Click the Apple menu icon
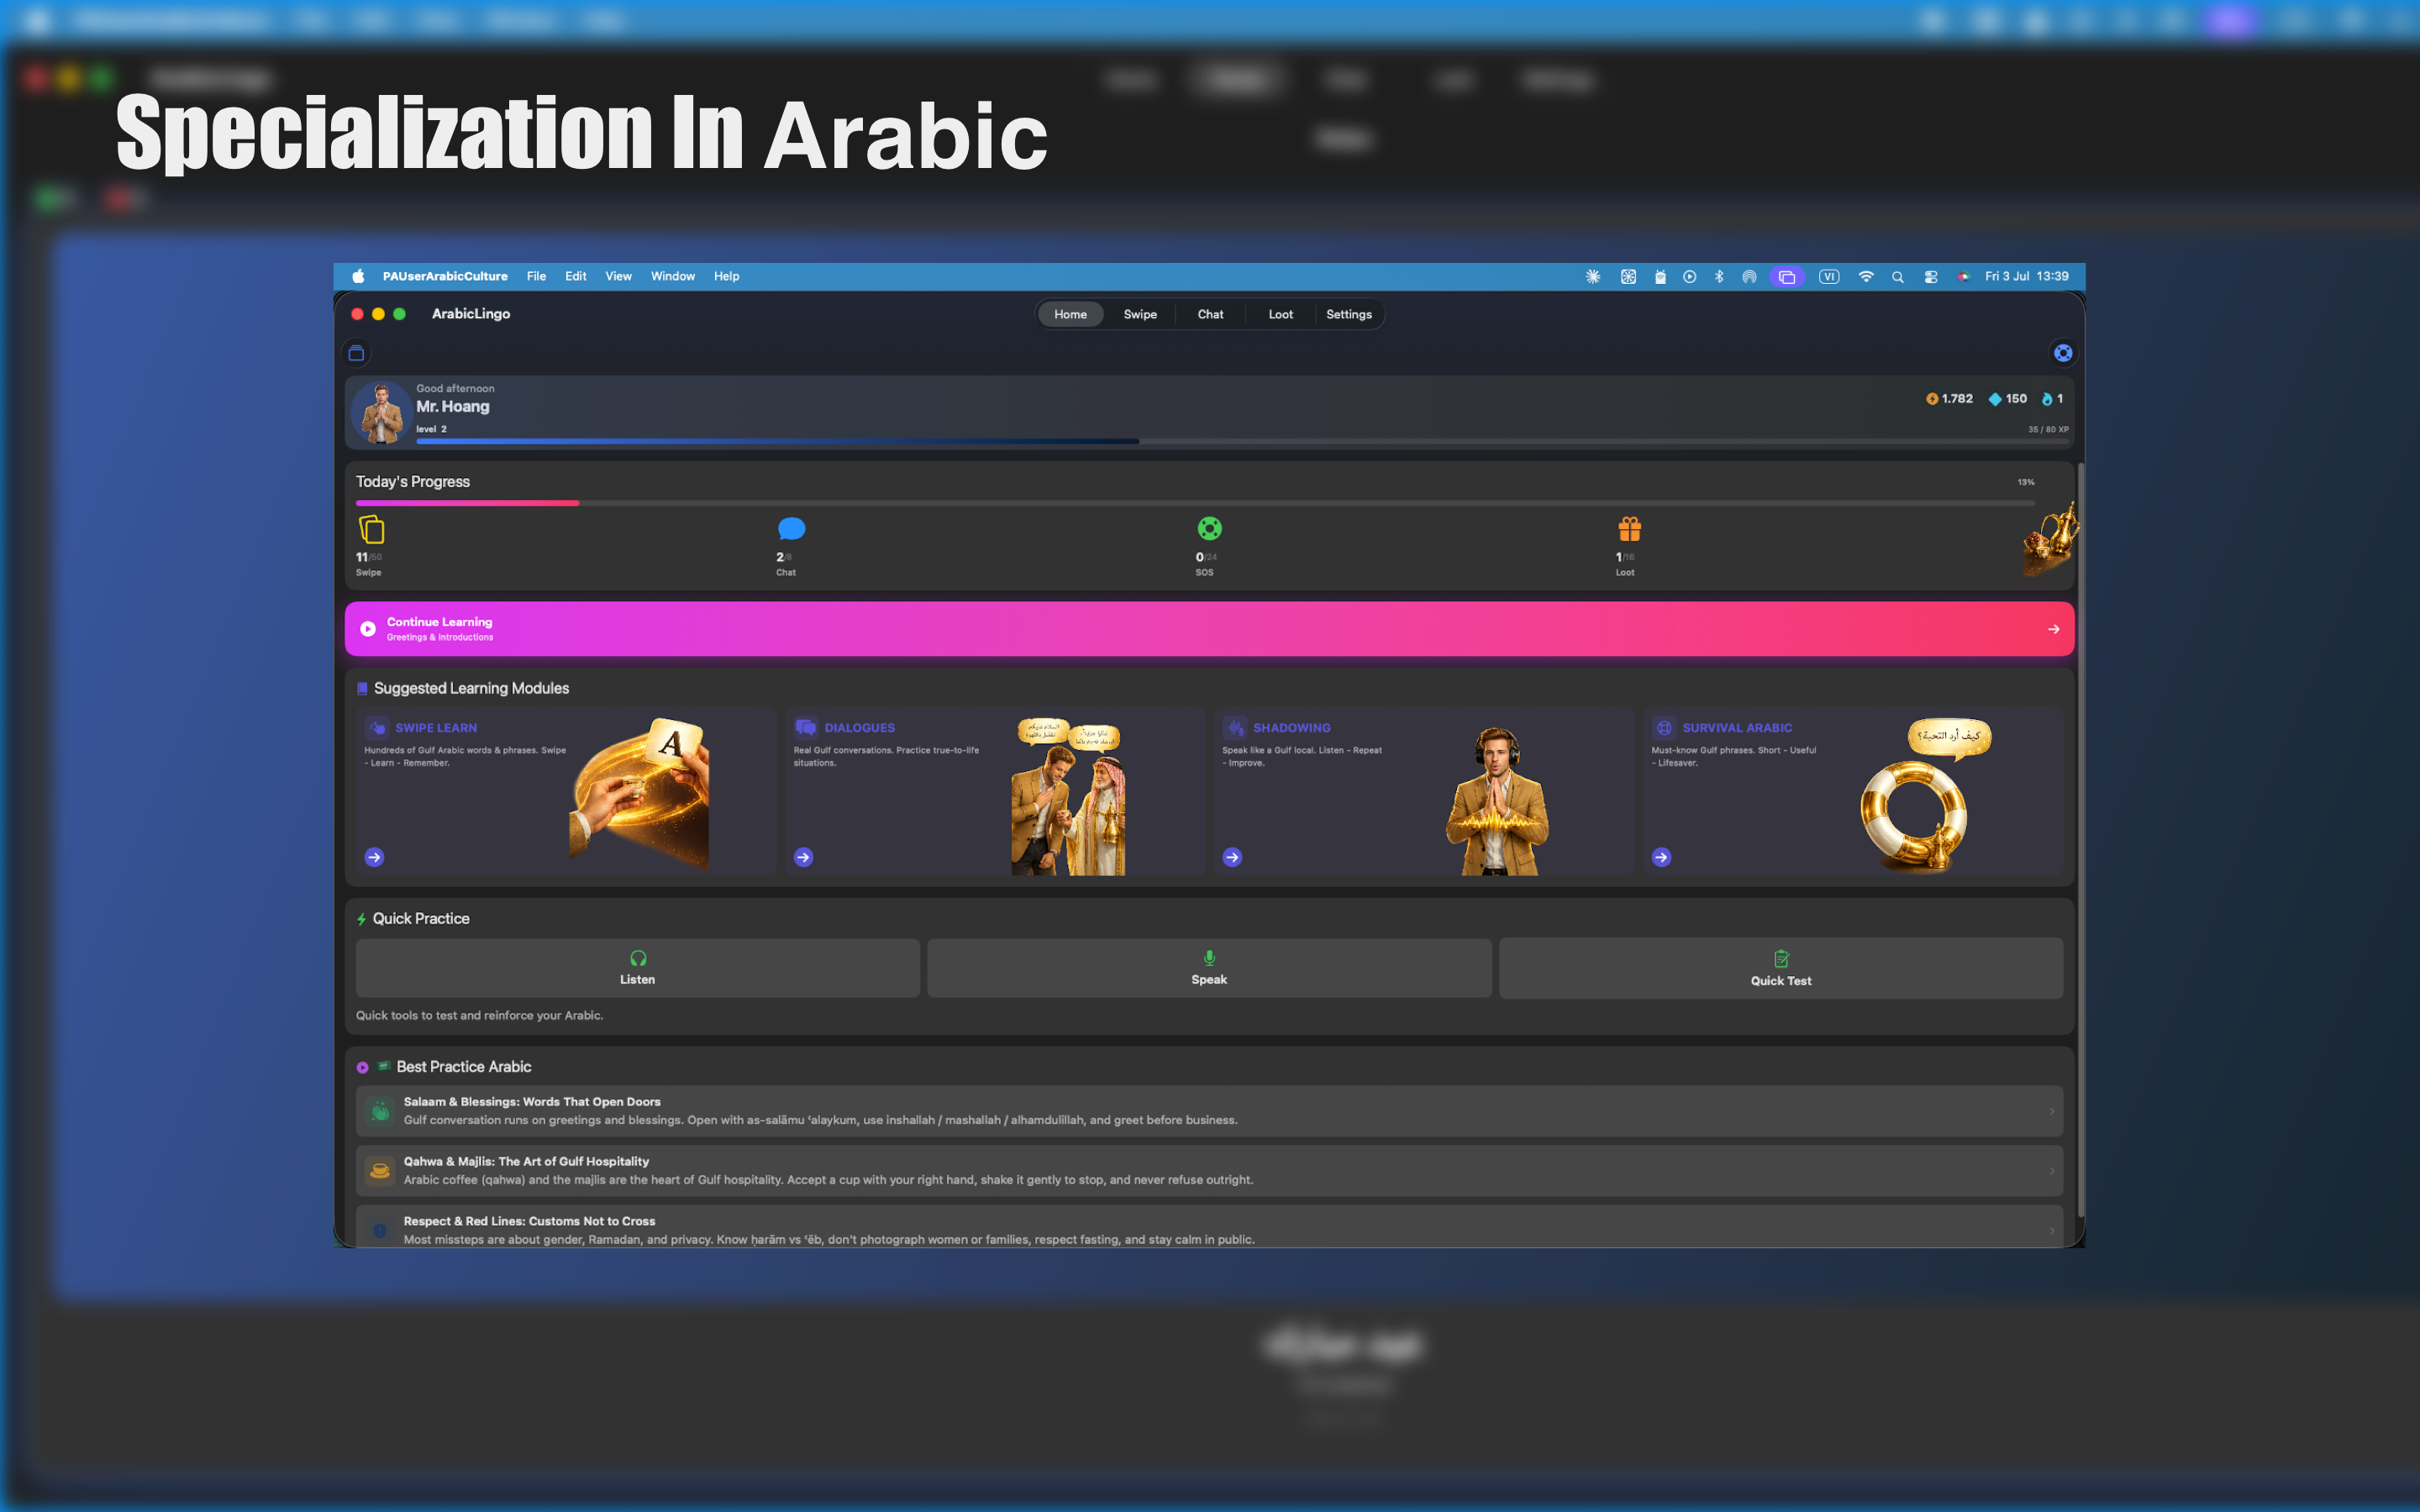The height and width of the screenshot is (1512, 2420). click(357, 276)
